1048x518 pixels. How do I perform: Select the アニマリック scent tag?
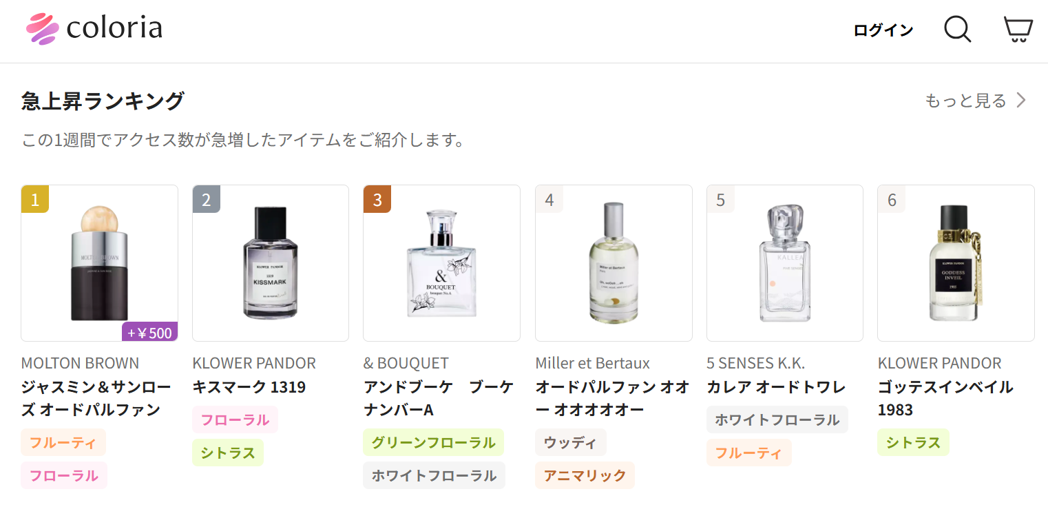click(x=585, y=475)
